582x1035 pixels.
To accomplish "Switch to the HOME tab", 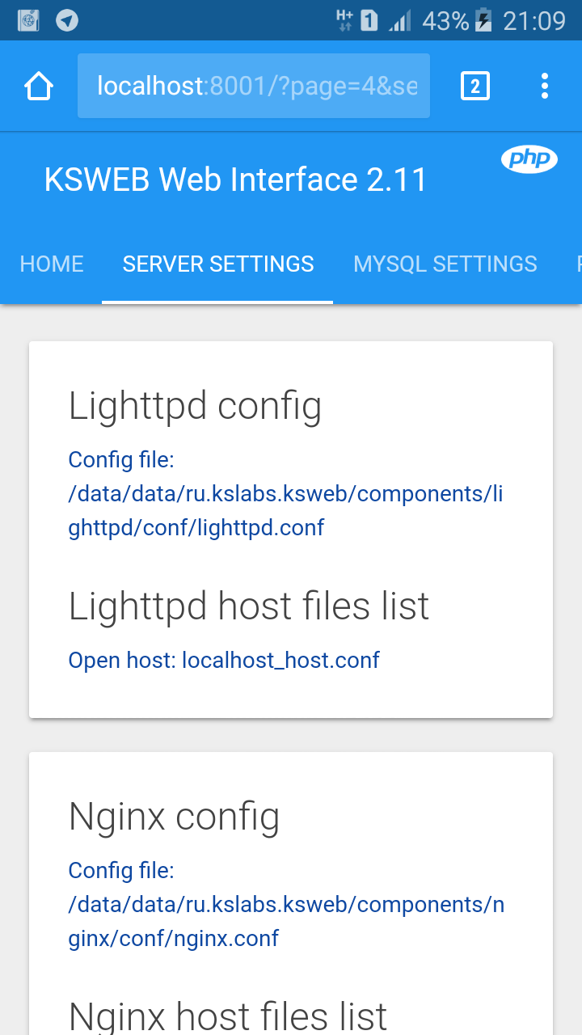I will click(x=52, y=264).
